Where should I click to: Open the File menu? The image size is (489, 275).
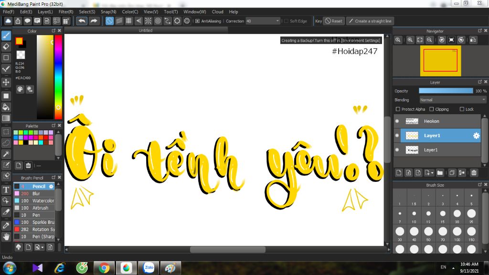coord(8,11)
